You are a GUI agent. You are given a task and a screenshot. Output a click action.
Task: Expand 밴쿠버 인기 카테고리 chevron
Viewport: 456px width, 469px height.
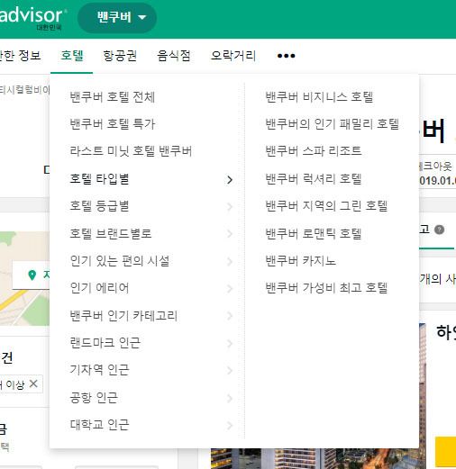pos(230,316)
